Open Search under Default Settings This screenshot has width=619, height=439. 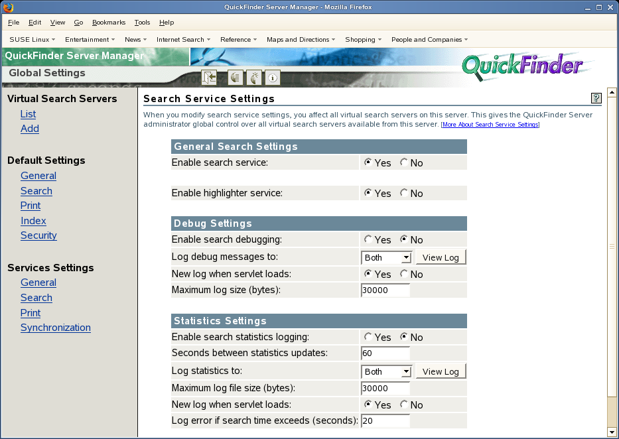(36, 191)
